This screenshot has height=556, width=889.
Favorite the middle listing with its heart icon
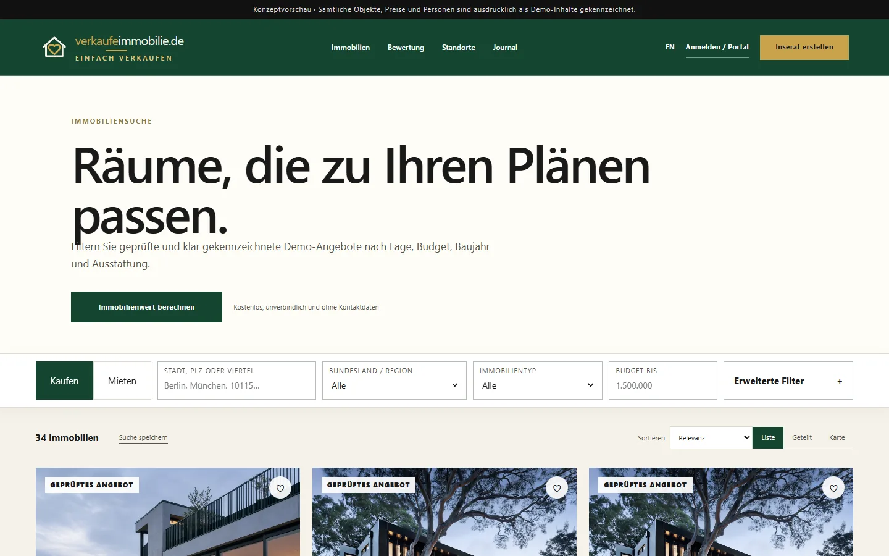pos(557,488)
